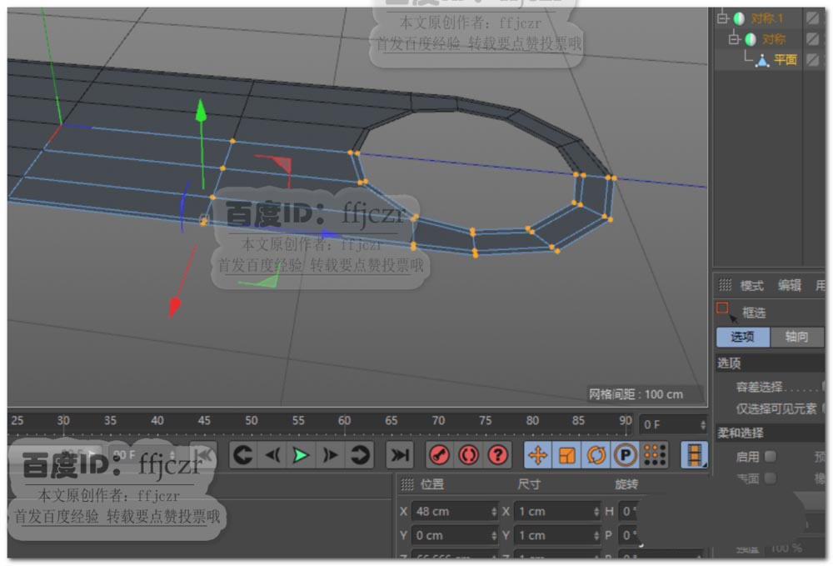
Task: Enable soft selection 启用 checkbox
Action: point(771,457)
